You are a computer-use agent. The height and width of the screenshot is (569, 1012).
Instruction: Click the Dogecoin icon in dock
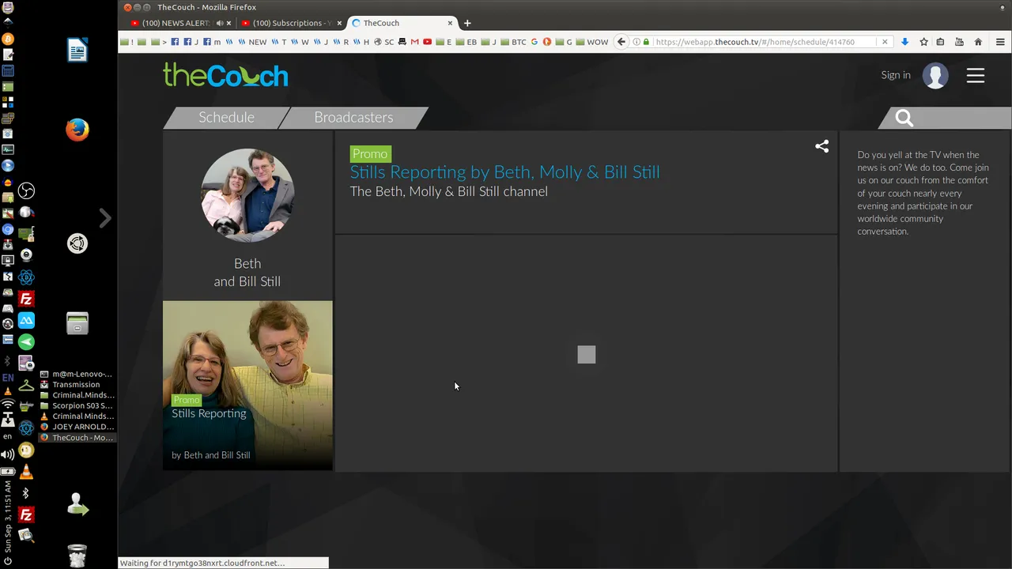click(x=26, y=450)
